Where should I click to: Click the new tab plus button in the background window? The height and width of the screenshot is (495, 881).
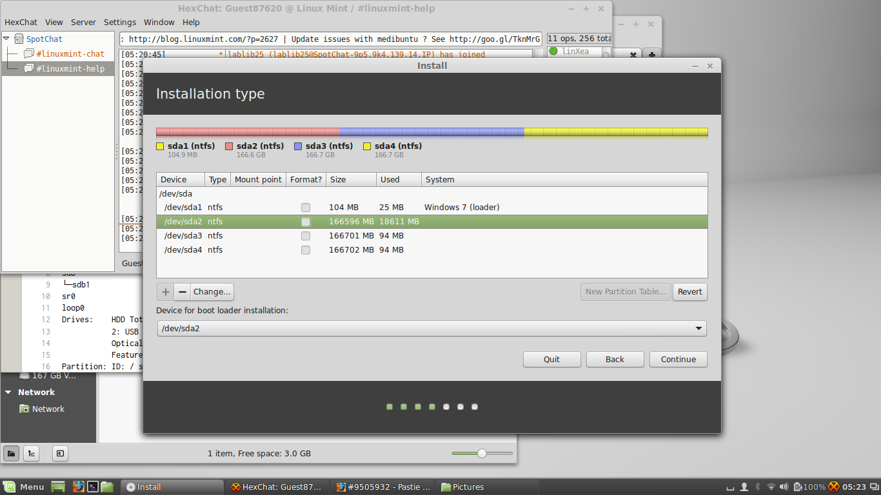point(651,55)
